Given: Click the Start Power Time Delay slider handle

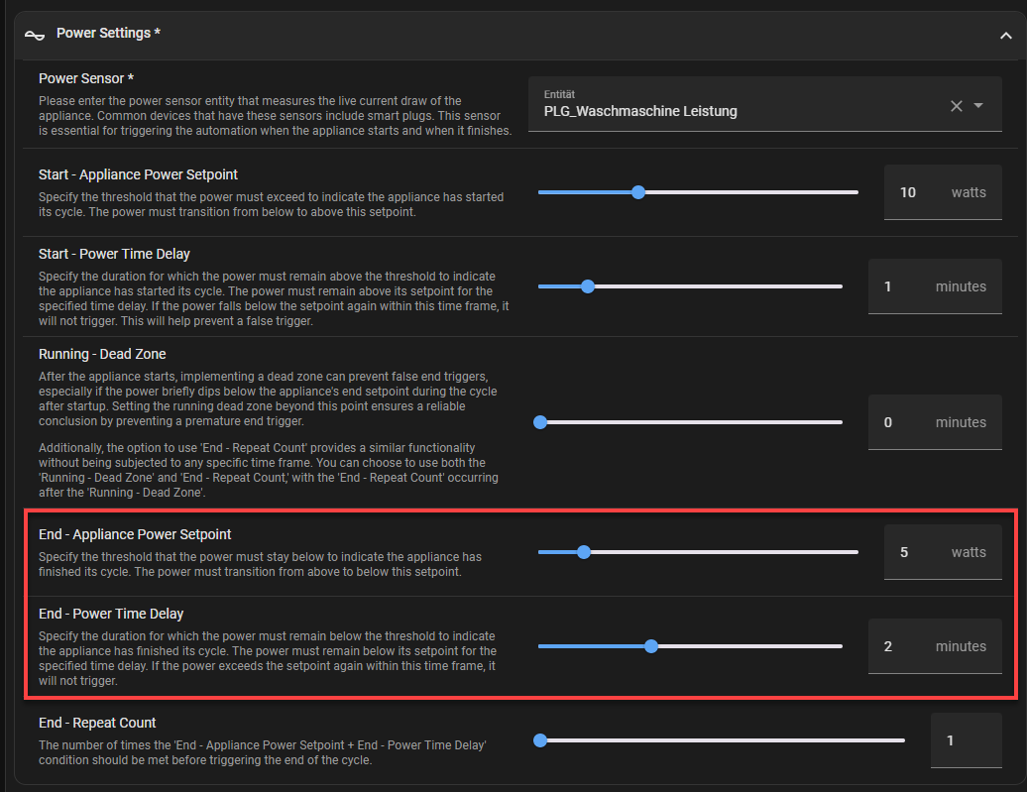Looking at the screenshot, I should click(x=588, y=286).
